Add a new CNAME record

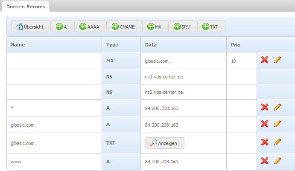pyautogui.click(x=124, y=26)
